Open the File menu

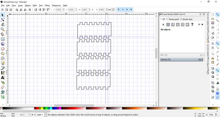click(x=3, y=6)
